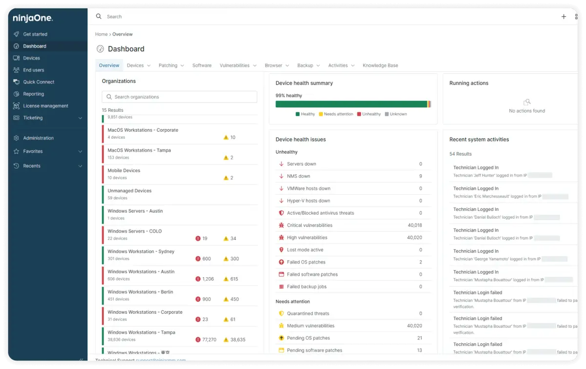
Task: Click the plus icon in top bar
Action: (564, 17)
